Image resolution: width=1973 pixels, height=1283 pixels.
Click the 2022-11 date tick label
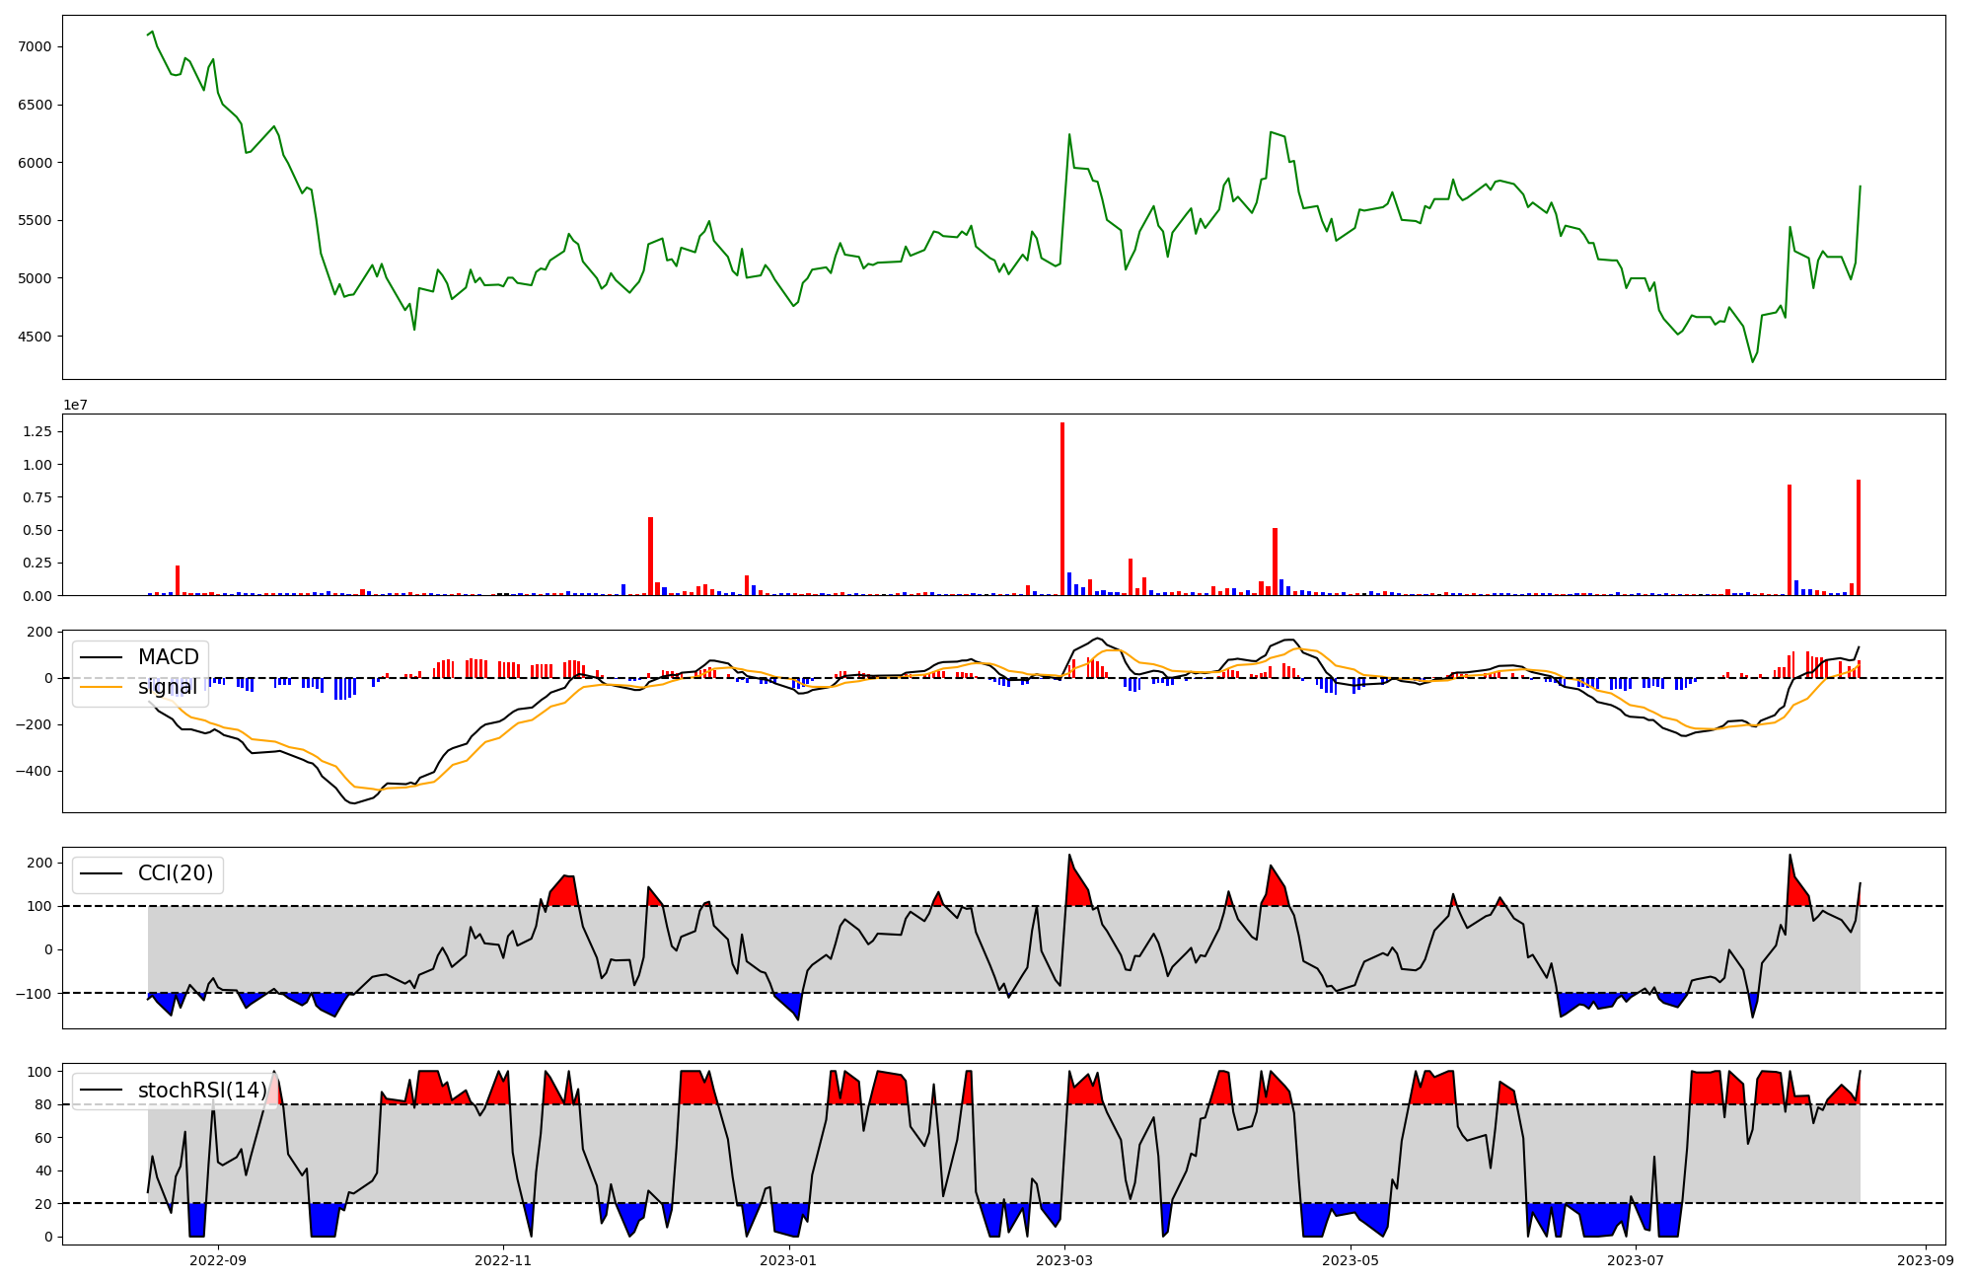[503, 1259]
